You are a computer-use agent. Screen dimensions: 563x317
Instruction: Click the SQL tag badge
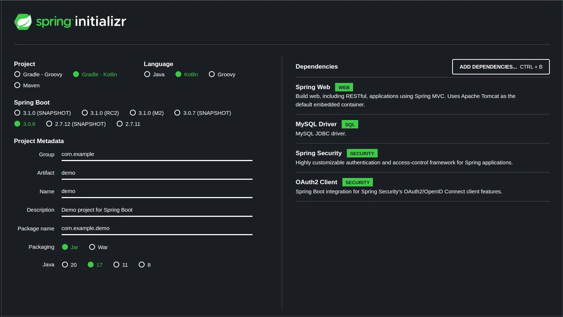tap(350, 124)
